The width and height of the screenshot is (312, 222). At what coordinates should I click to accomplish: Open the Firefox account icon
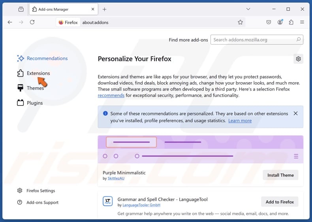(280, 22)
